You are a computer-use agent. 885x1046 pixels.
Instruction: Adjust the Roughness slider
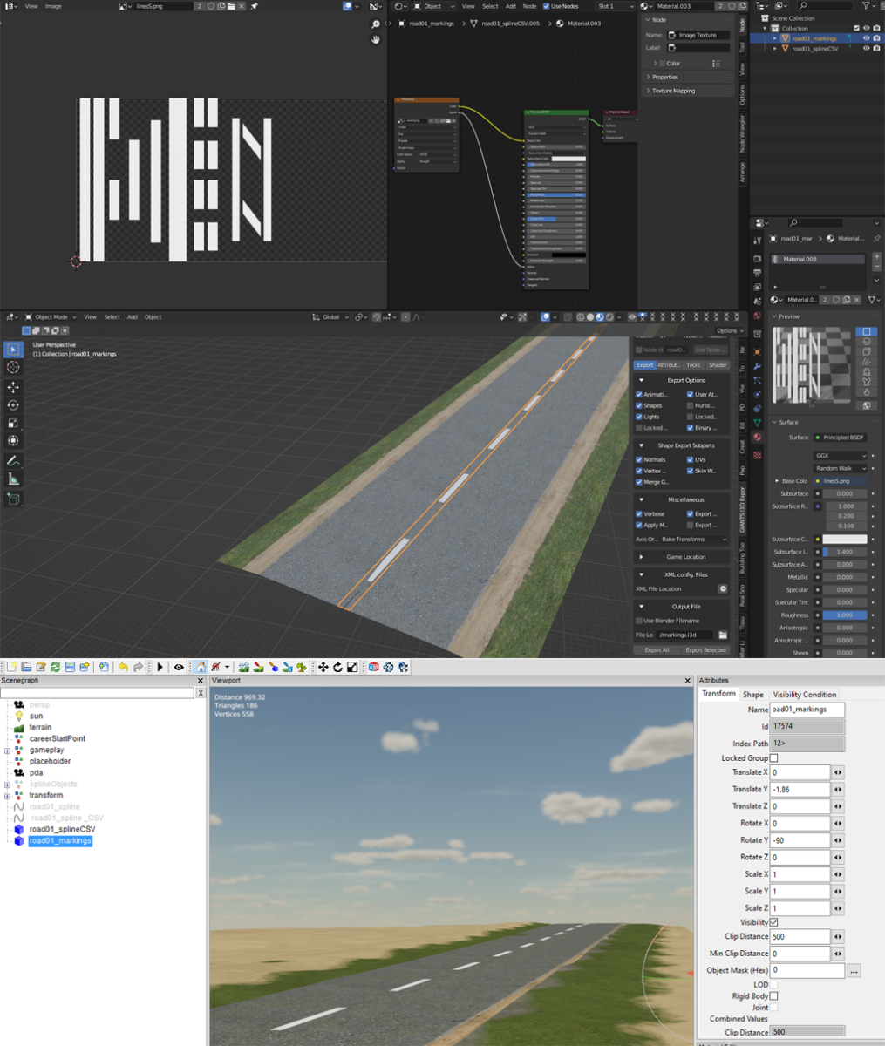(844, 615)
